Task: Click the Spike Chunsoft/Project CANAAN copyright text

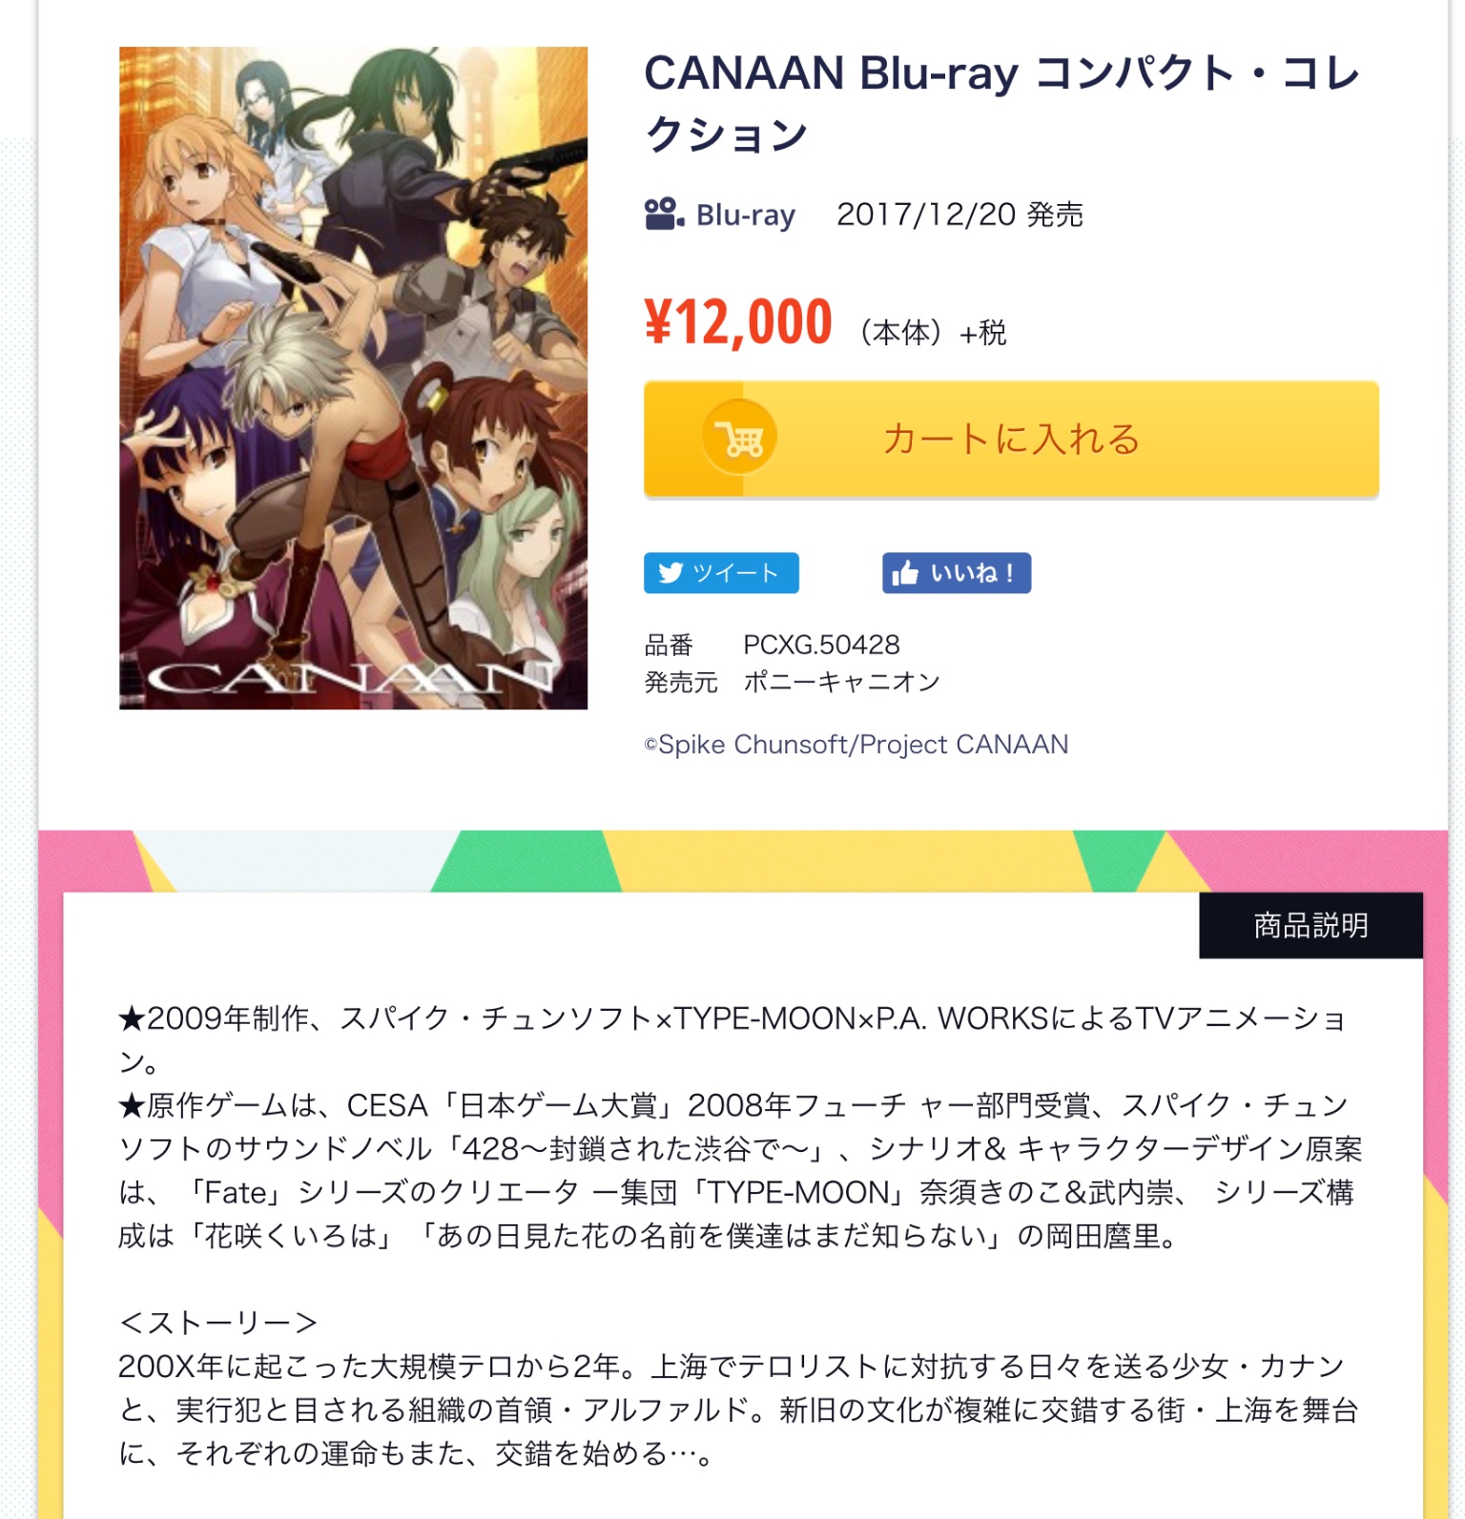Action: click(856, 745)
